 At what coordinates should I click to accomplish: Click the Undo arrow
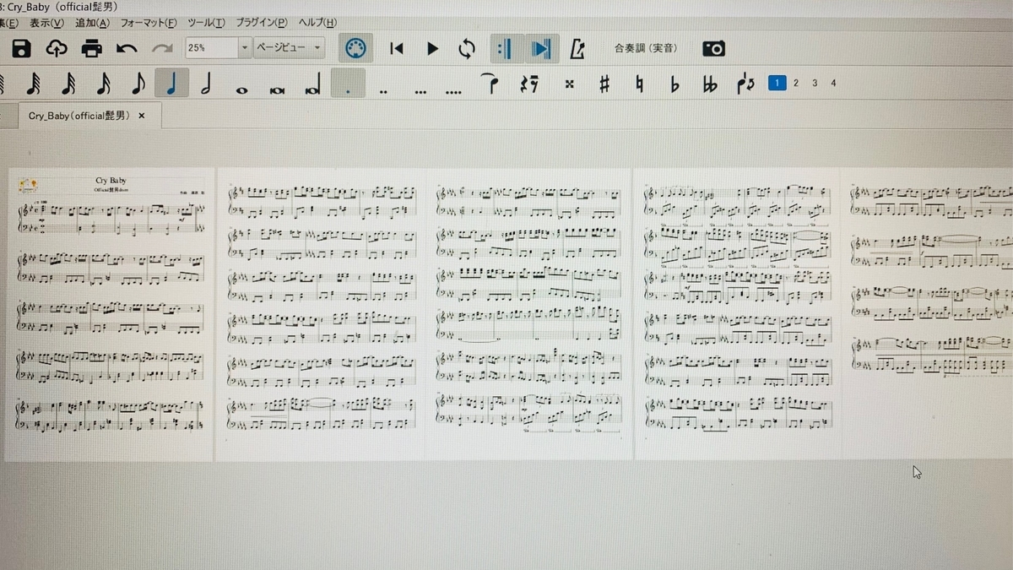127,48
